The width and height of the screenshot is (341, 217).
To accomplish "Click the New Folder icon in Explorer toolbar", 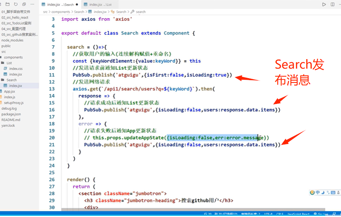I will click(8, 4).
